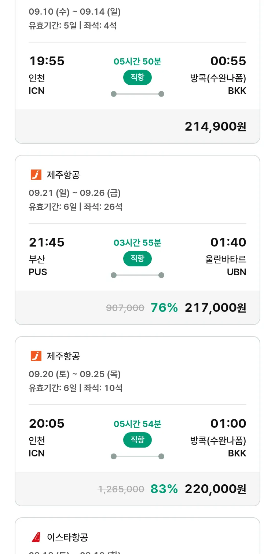Image resolution: width=275 pixels, height=554 pixels.
Task: Click route line under 03시간 55분 duration
Action: [x=137, y=275]
